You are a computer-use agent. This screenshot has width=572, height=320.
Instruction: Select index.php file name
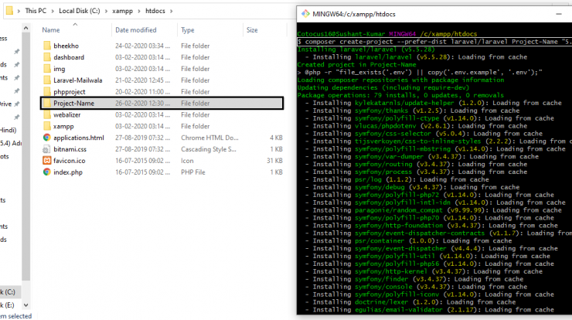click(68, 172)
